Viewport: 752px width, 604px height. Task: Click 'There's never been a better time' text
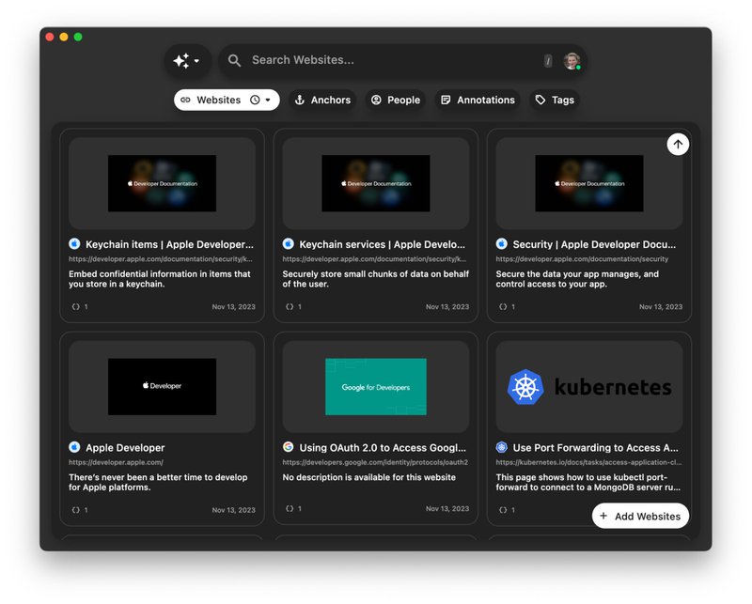tap(158, 482)
